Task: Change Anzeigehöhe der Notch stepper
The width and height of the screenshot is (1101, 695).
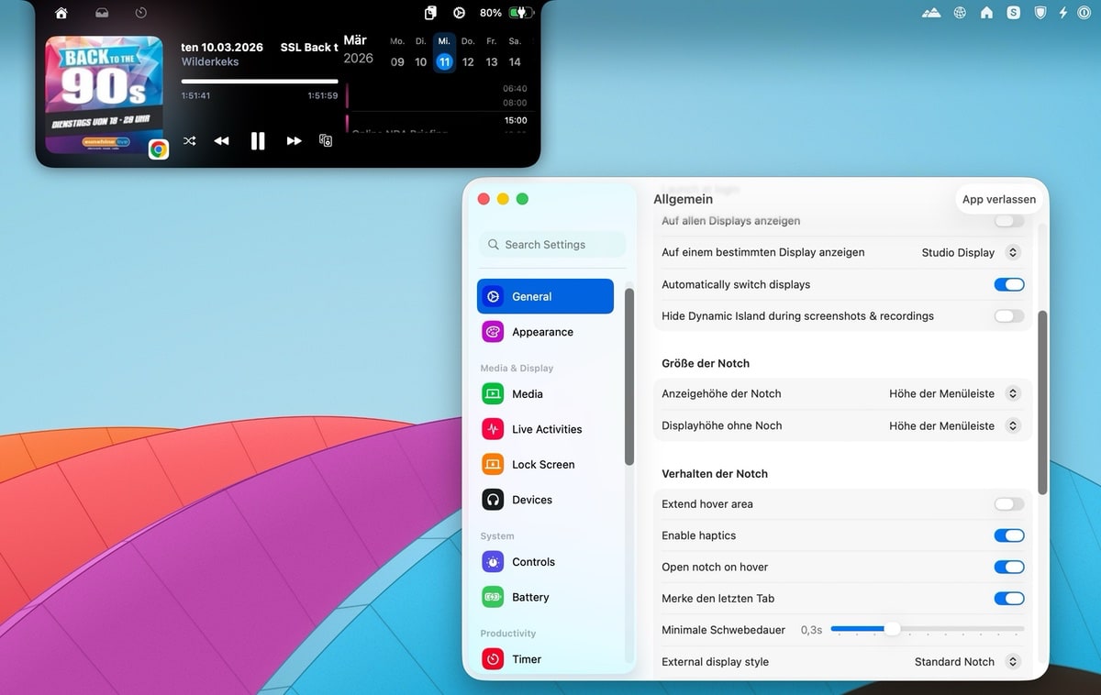Action: click(1013, 393)
